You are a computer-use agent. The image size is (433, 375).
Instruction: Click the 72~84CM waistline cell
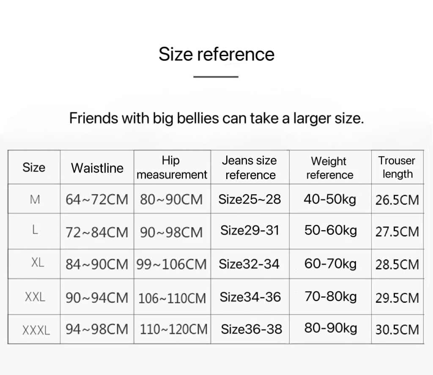97,232
